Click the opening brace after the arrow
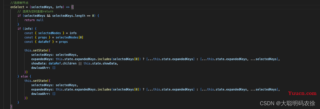 tap(72, 7)
